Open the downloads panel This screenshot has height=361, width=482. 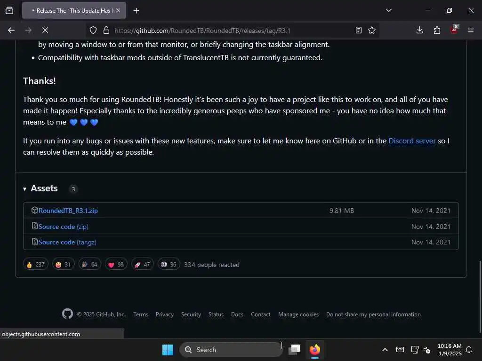[x=419, y=30]
